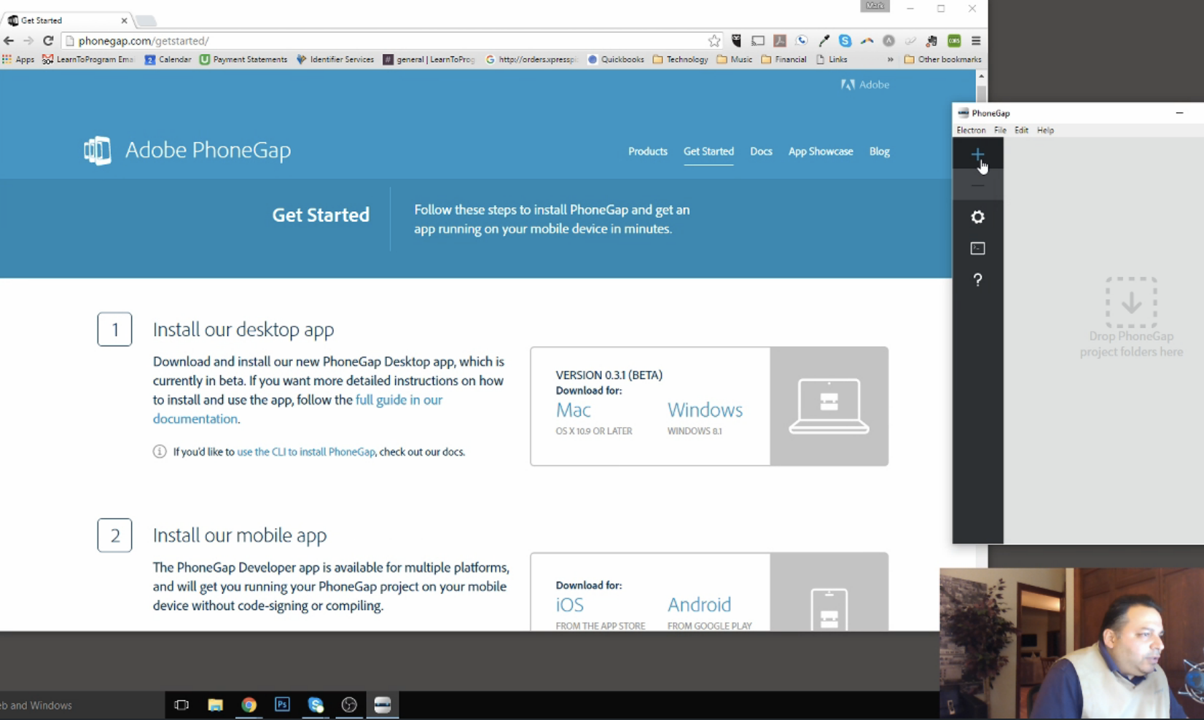Open Task View from the taskbar

point(181,705)
